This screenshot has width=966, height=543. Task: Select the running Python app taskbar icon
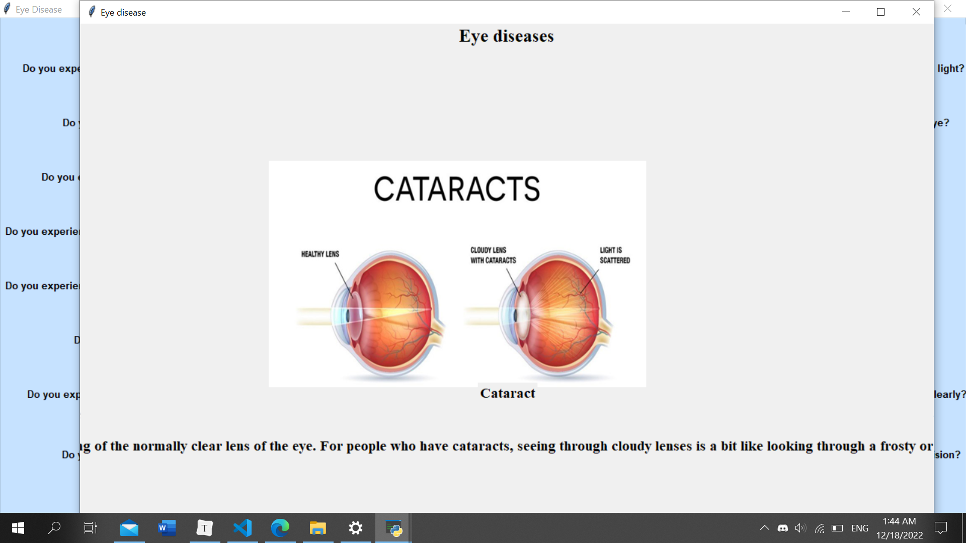point(393,528)
